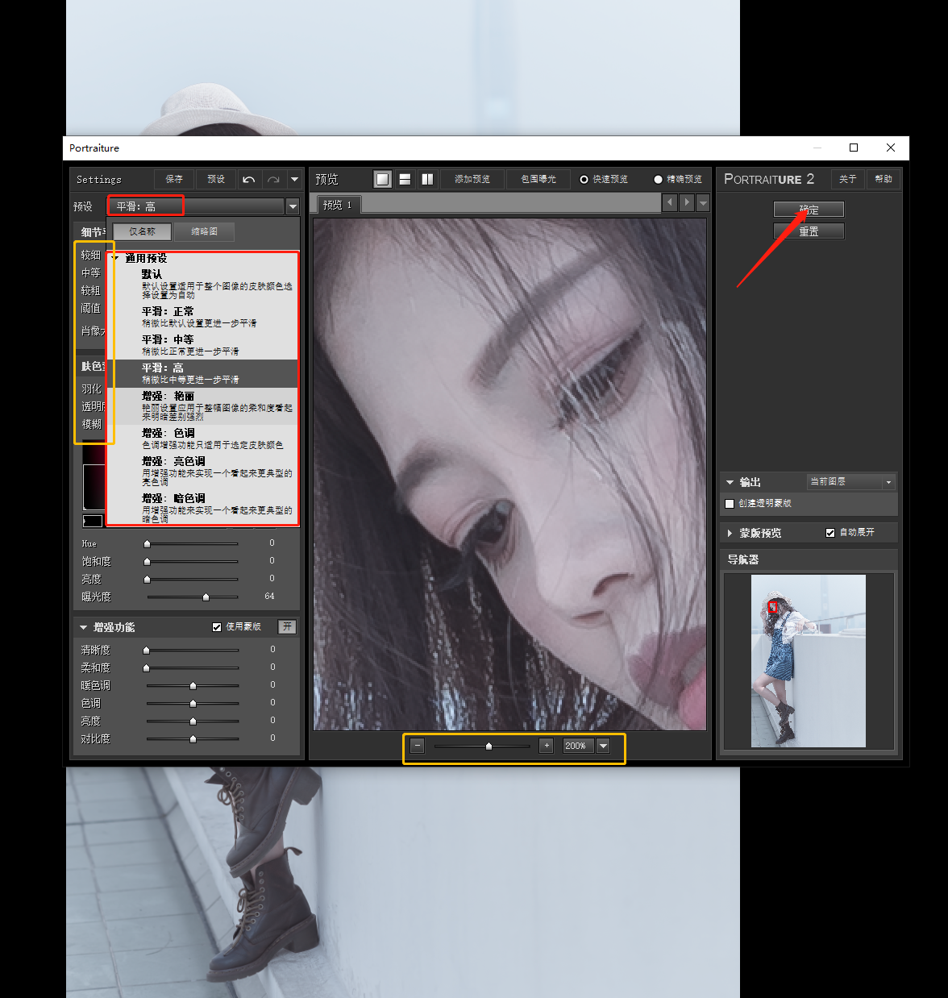This screenshot has width=948, height=998.
Task: Switch to the 缩略图 view tab
Action: point(204,231)
